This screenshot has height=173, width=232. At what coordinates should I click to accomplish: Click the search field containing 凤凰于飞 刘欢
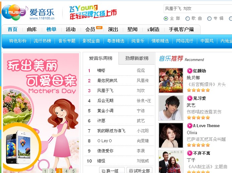click(x=198, y=9)
